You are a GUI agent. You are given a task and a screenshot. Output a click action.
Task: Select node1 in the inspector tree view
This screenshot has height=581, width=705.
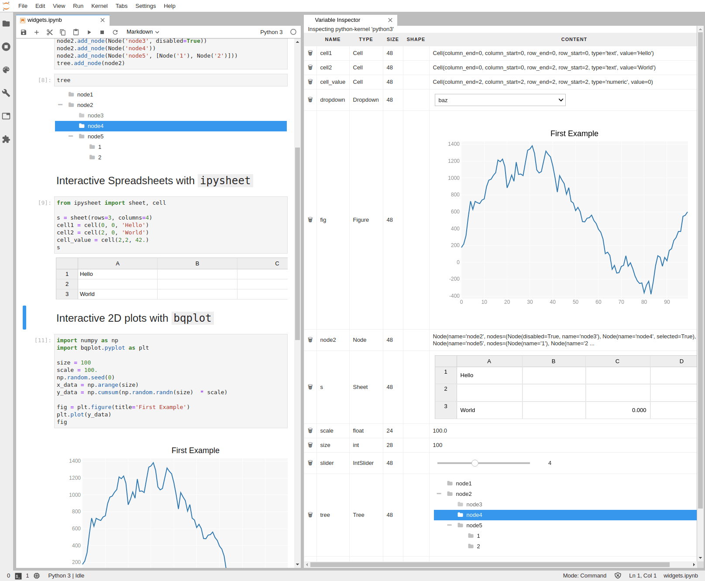tap(464, 483)
